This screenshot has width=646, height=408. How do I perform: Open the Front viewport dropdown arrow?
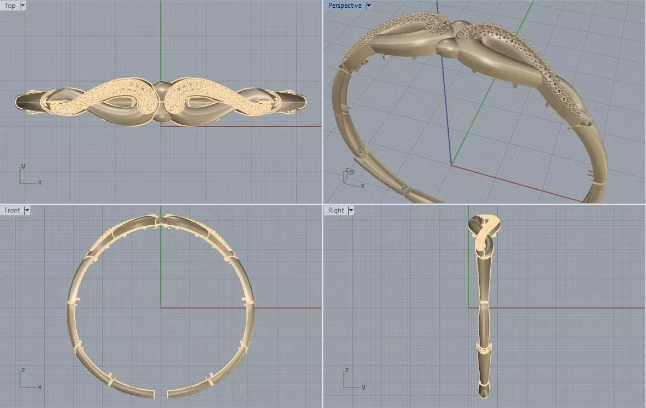click(x=27, y=210)
